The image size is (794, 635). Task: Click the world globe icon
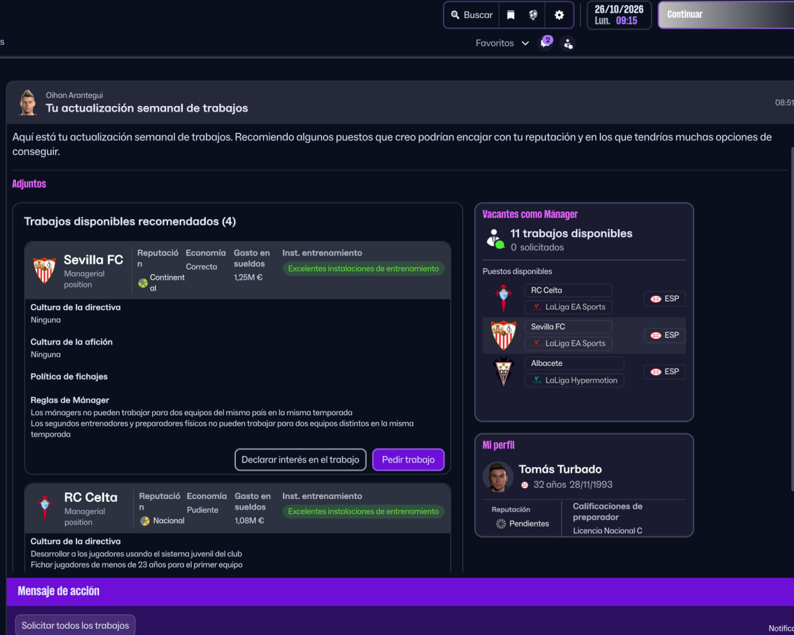(x=533, y=15)
